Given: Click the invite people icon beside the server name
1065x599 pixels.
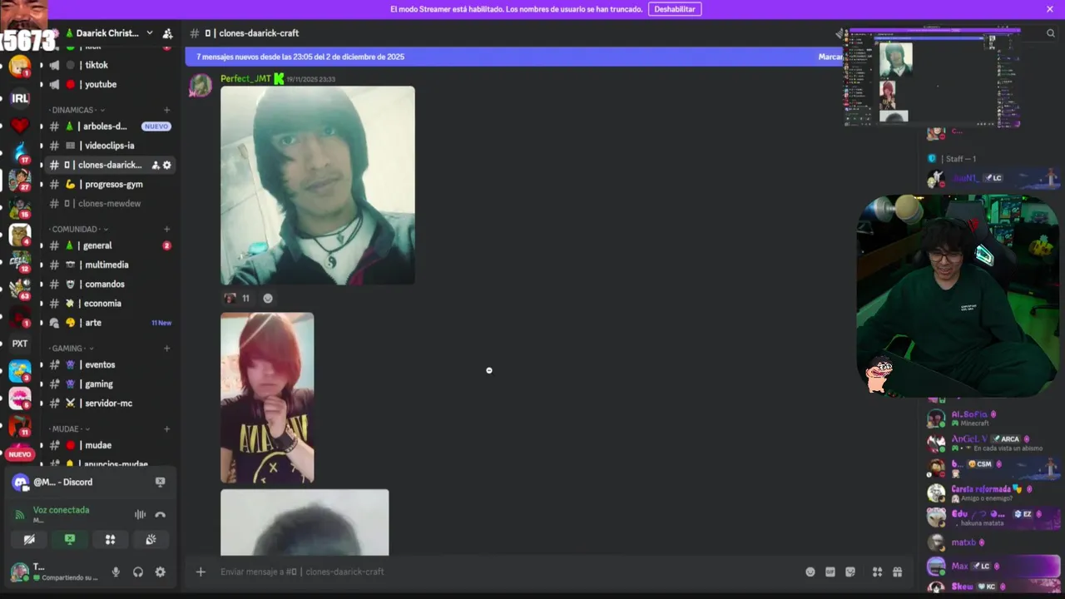Looking at the screenshot, I should pos(167,33).
